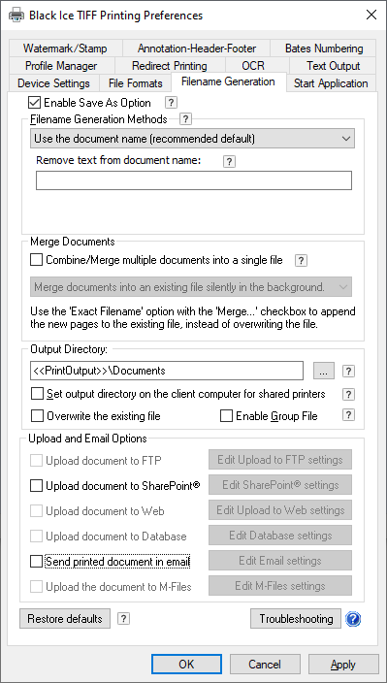
Task: Enable Overwrite the existing file
Action: 38,416
